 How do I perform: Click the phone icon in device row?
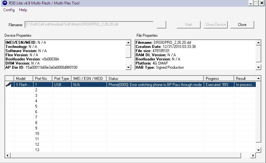click(x=9, y=85)
